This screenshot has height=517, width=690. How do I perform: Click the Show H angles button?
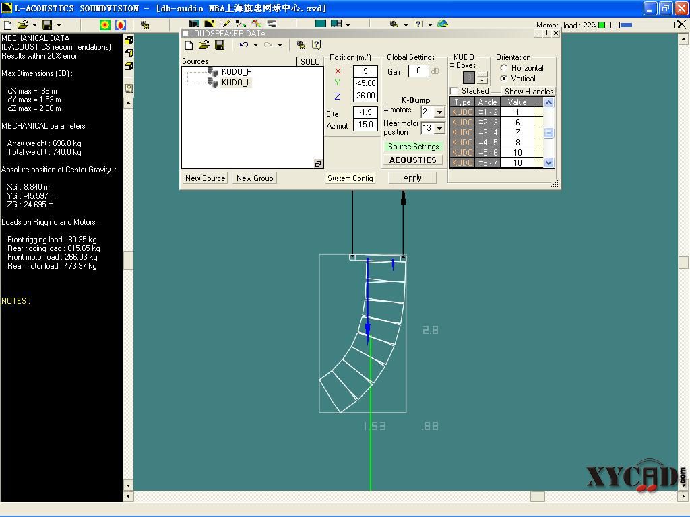(x=528, y=92)
